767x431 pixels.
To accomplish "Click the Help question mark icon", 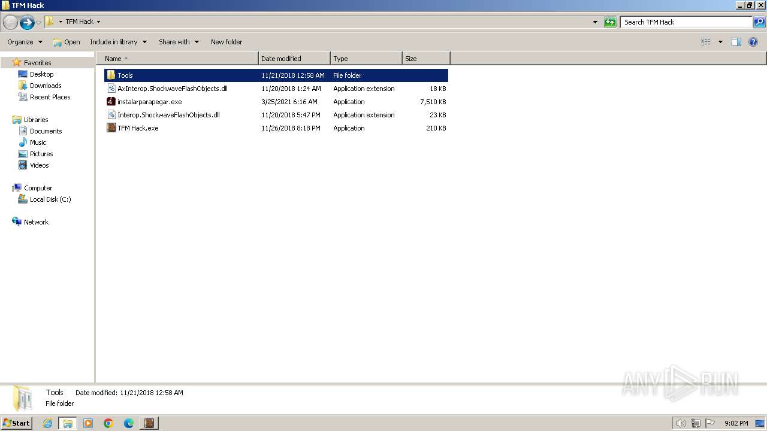I will (x=754, y=42).
